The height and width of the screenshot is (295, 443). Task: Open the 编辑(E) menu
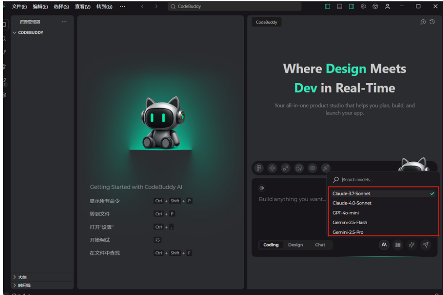click(40, 6)
